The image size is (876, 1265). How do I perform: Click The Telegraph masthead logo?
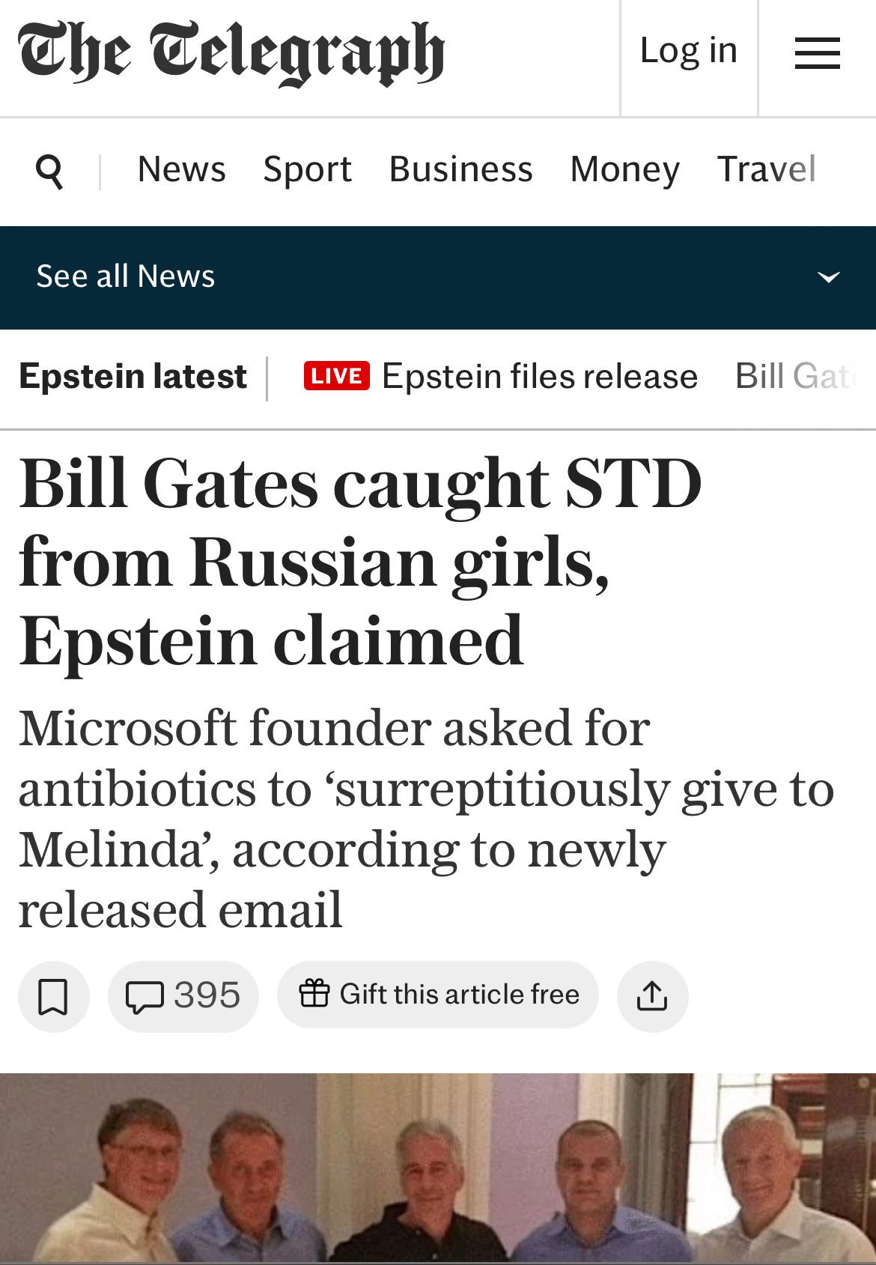tap(232, 51)
